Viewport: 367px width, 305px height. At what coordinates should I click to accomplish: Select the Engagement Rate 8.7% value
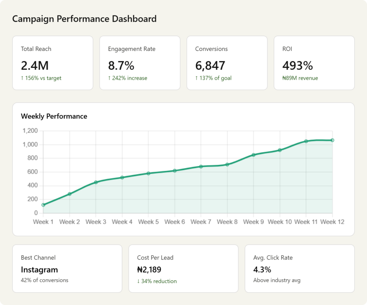pyautogui.click(x=121, y=66)
